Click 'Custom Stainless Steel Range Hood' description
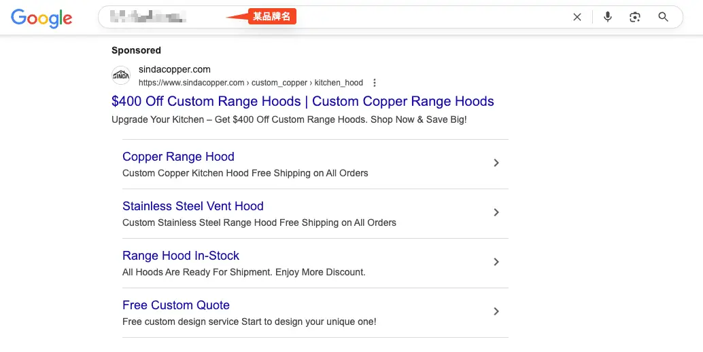This screenshot has height=352, width=703. tap(259, 222)
